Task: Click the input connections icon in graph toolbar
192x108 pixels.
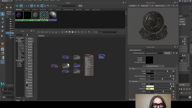Action: point(39,32)
